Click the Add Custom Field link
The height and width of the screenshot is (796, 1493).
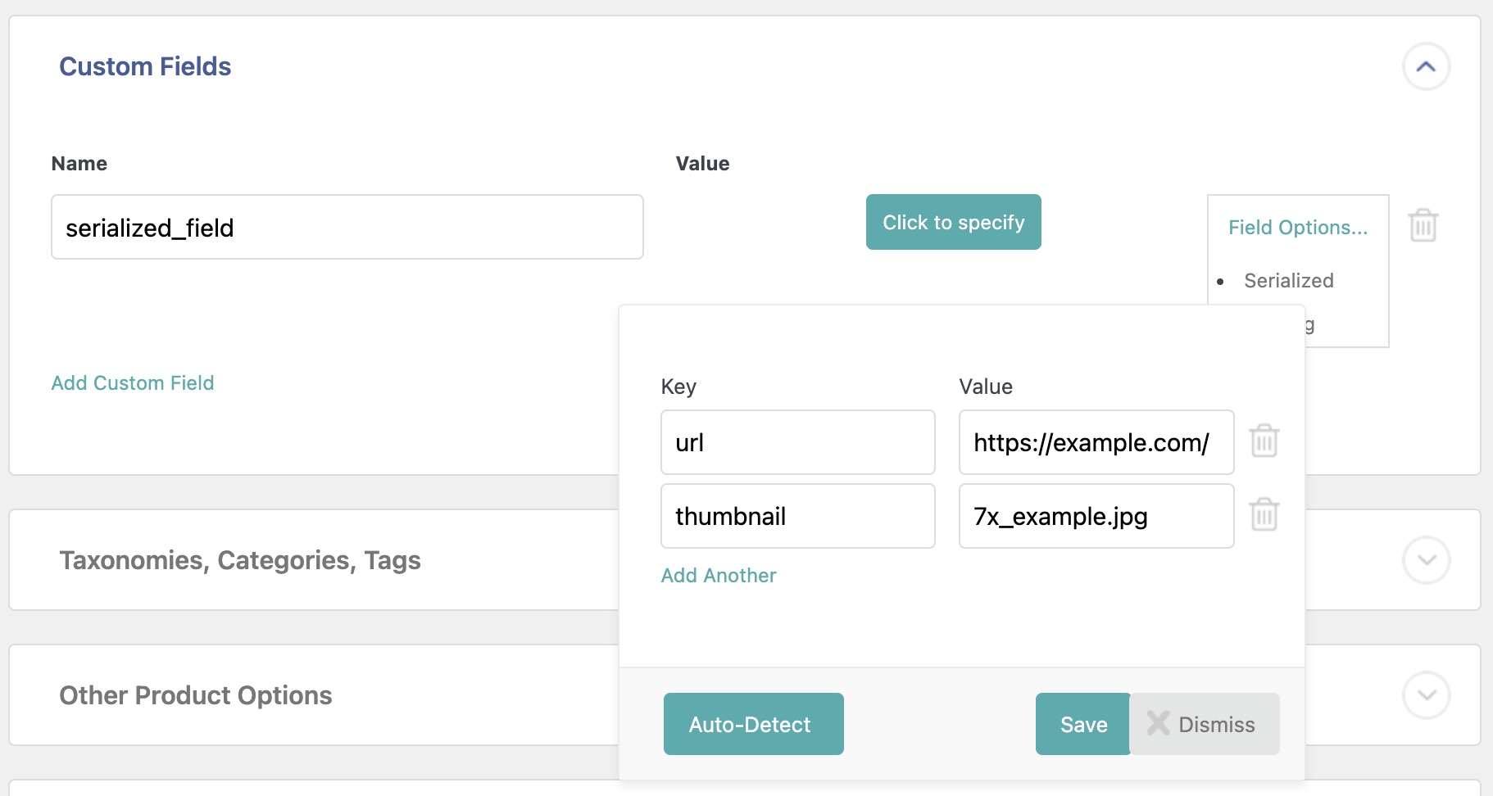point(133,383)
